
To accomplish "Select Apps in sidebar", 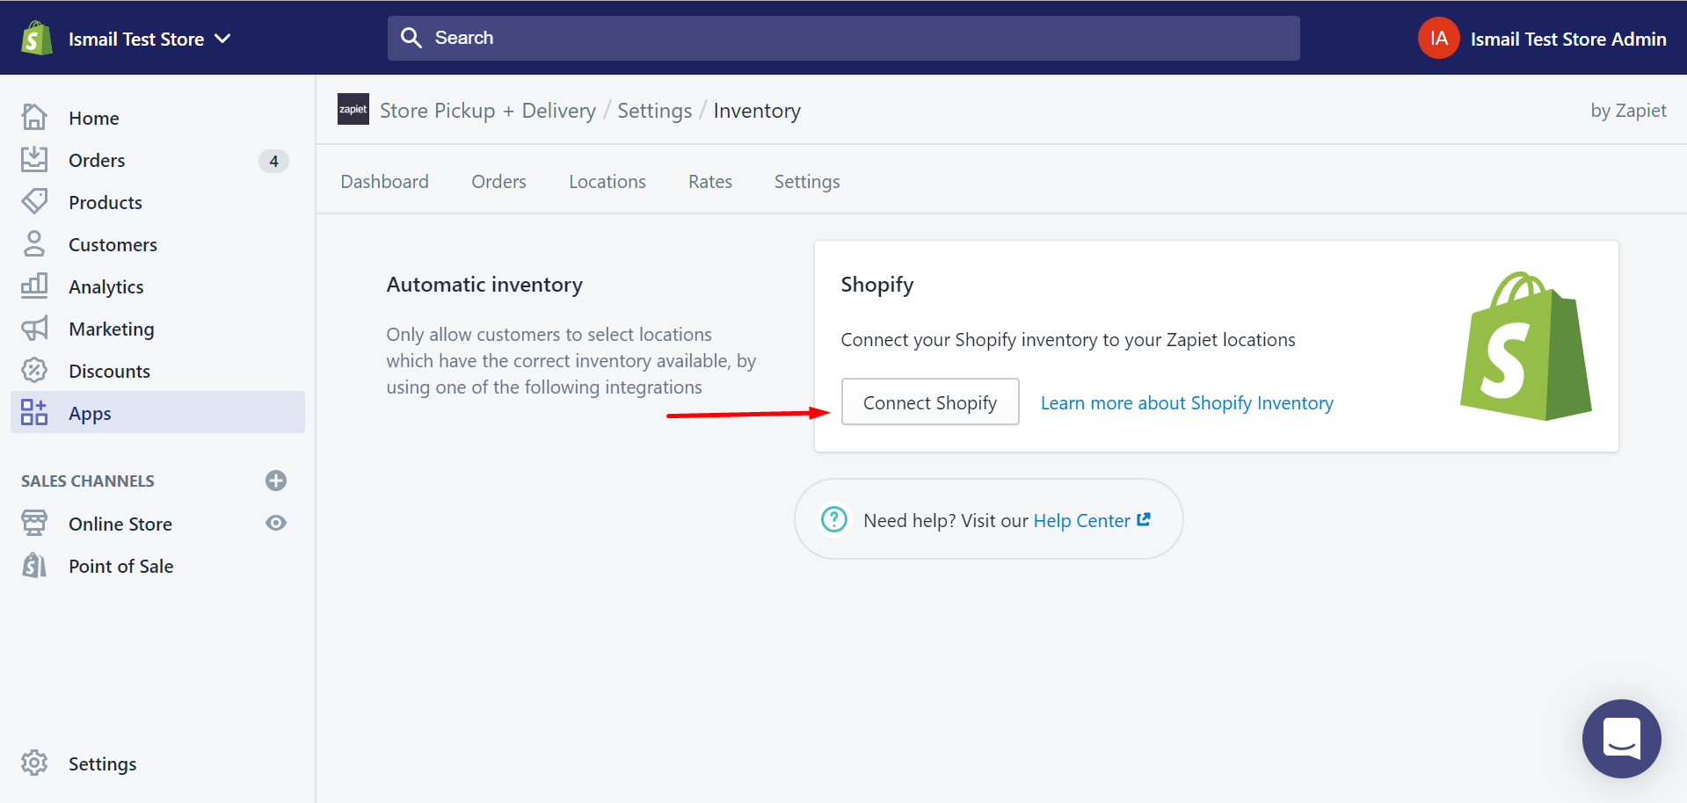I will pos(157,412).
